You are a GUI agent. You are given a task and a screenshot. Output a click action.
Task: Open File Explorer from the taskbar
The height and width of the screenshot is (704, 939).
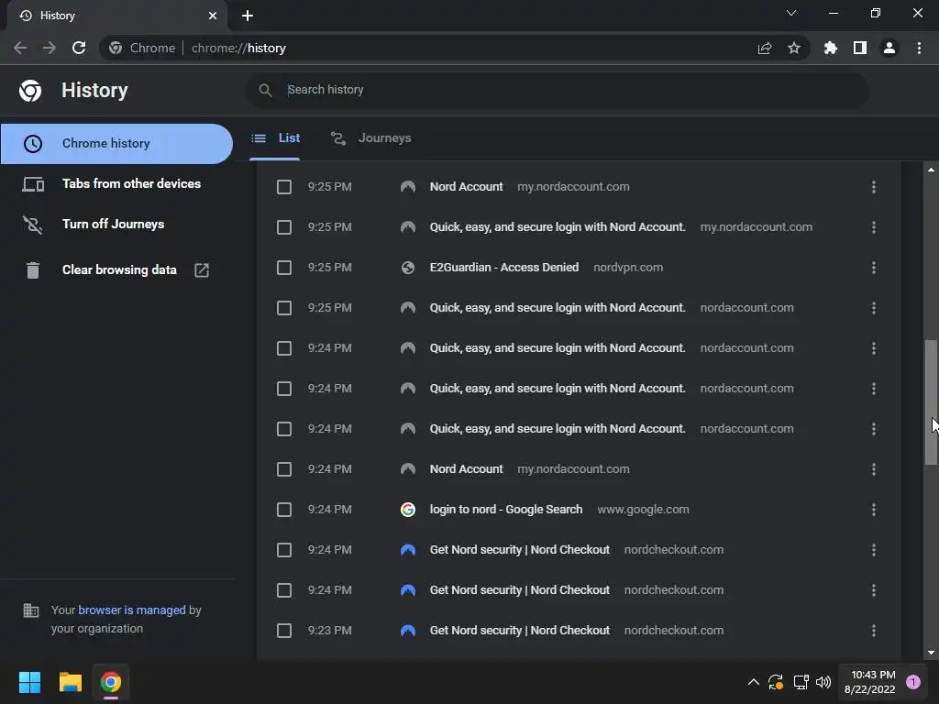70,682
